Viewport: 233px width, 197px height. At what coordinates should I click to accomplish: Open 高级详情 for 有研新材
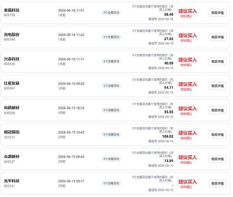tap(217, 110)
